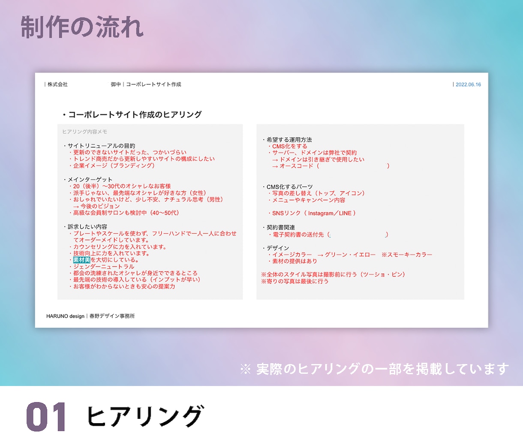The width and height of the screenshot is (523, 448).
Task: Click the line '電子契約書の送付先'
Action: pos(298,235)
